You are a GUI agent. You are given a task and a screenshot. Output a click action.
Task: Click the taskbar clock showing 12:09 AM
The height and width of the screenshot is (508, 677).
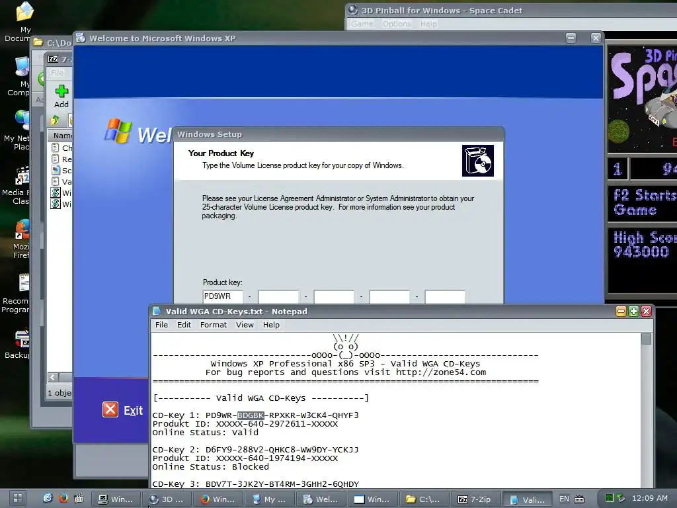pyautogui.click(x=649, y=498)
